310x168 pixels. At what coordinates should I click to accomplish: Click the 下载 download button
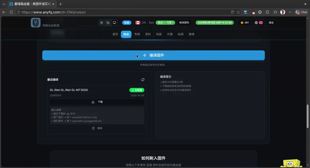[97, 102]
